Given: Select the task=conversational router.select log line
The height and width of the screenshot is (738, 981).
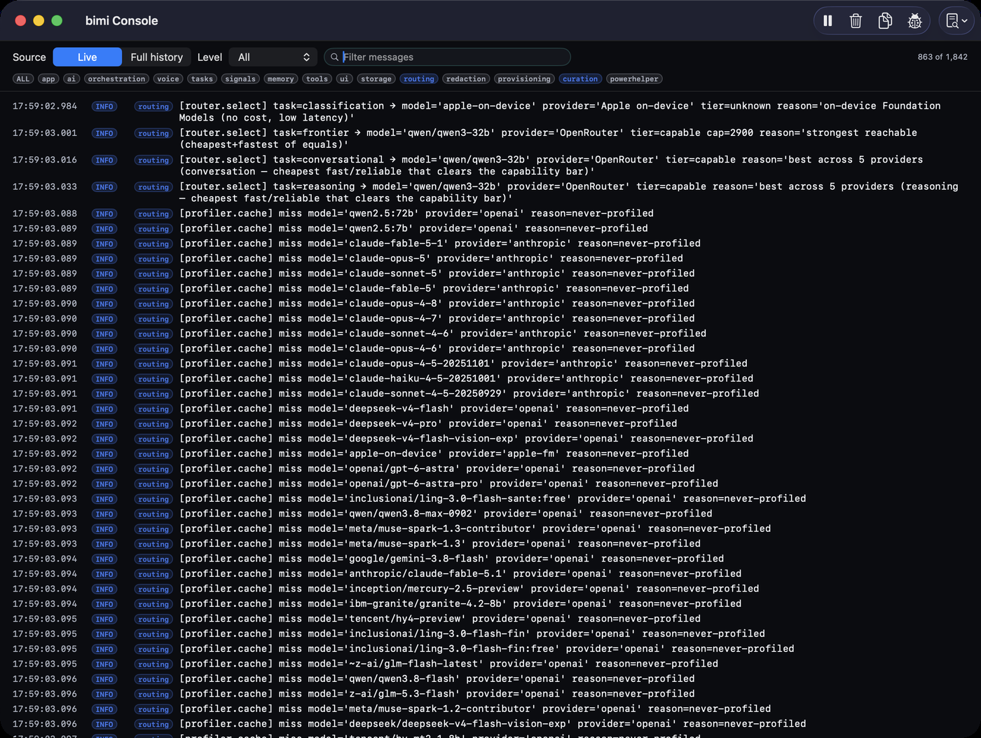Looking at the screenshot, I should 490,166.
